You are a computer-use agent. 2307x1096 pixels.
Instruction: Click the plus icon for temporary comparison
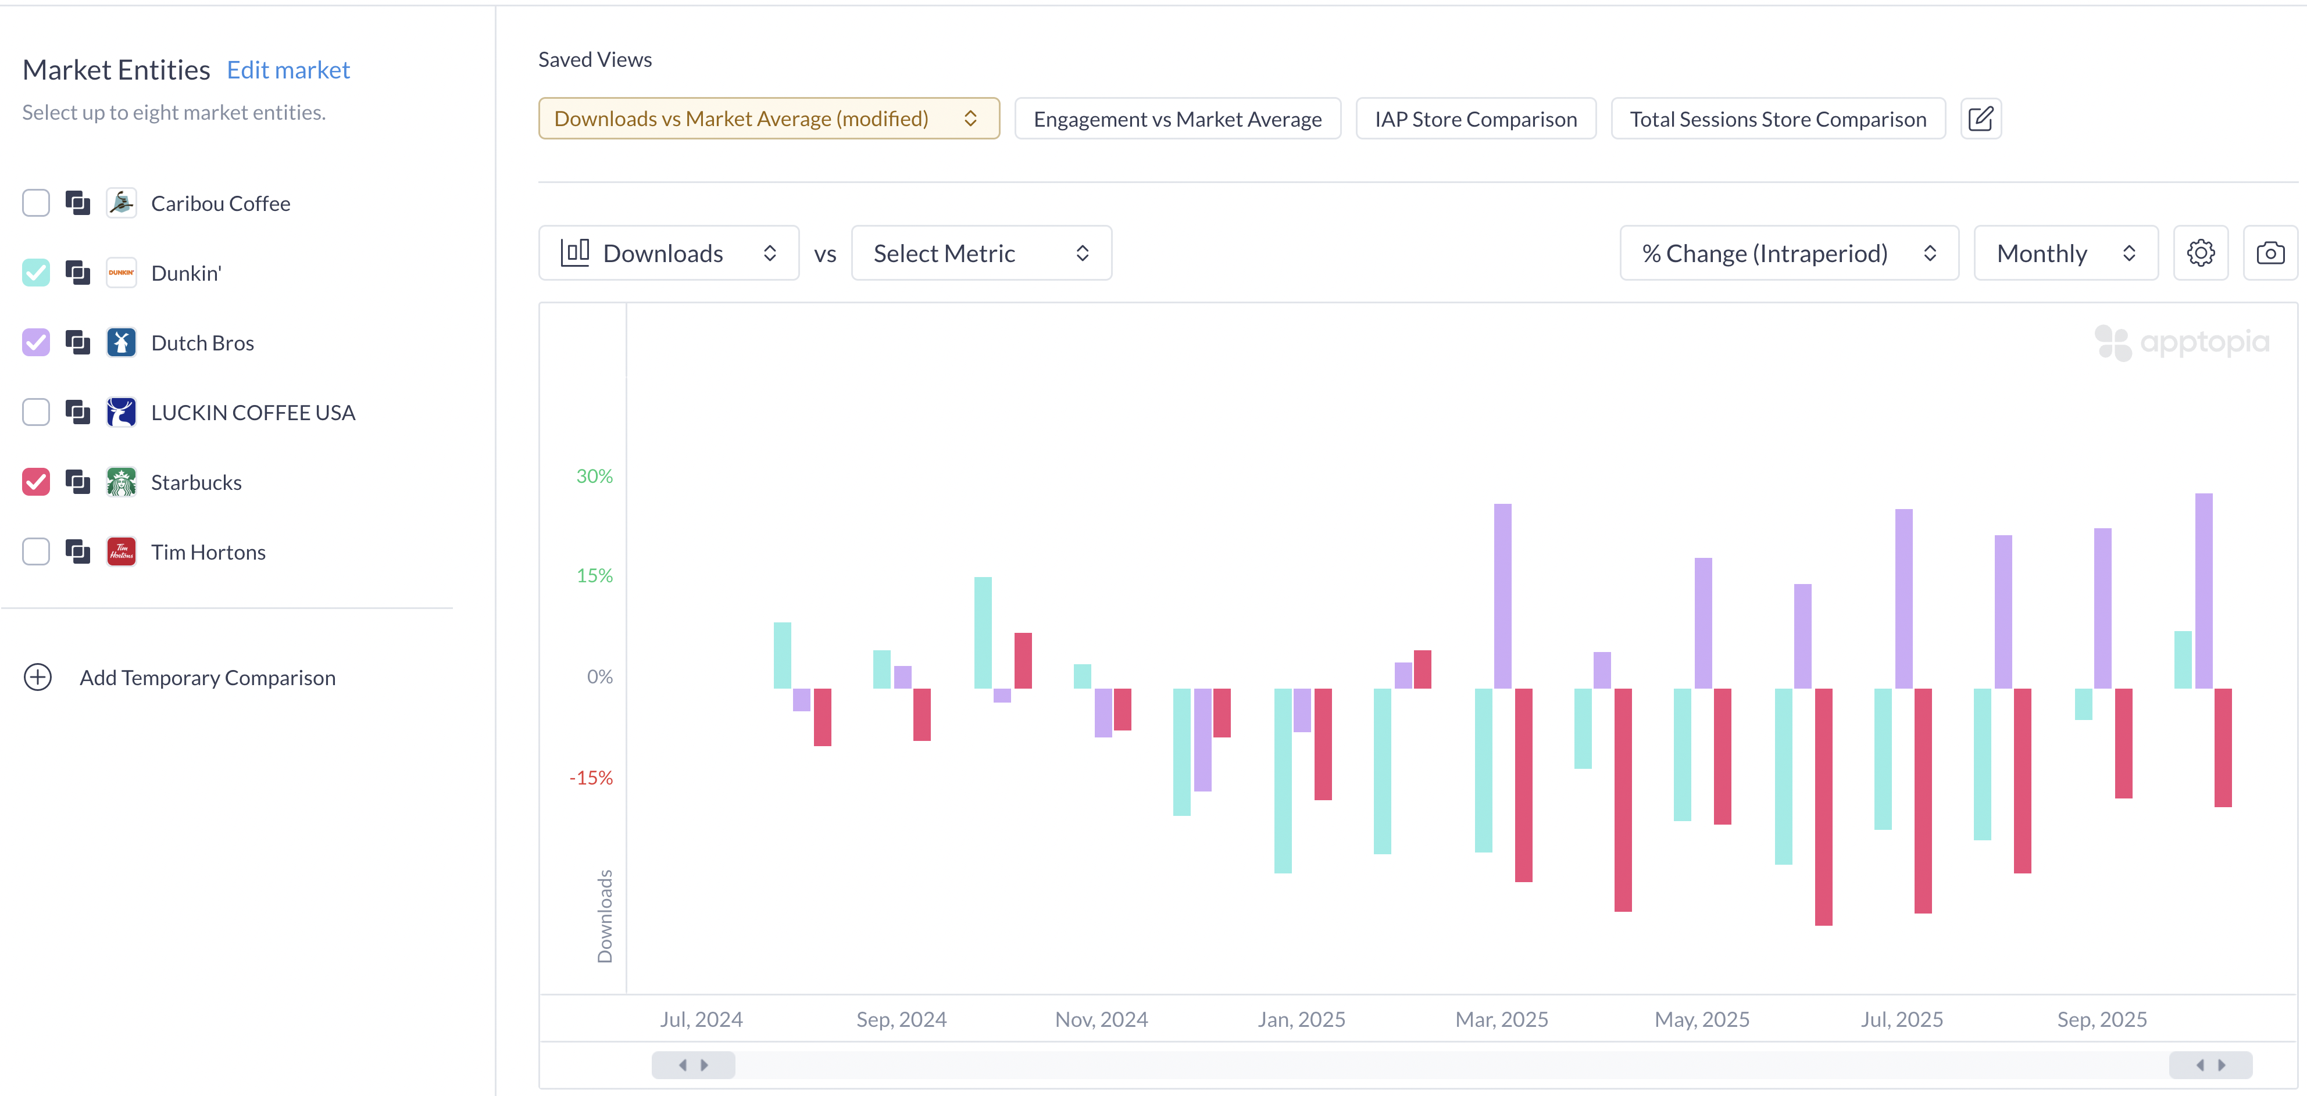pyautogui.click(x=38, y=677)
